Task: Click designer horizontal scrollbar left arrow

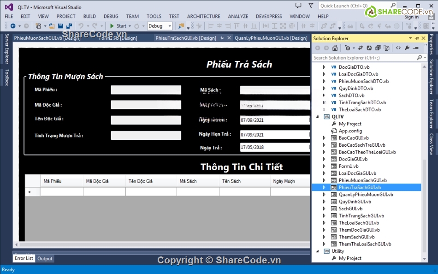Action: coord(16,244)
